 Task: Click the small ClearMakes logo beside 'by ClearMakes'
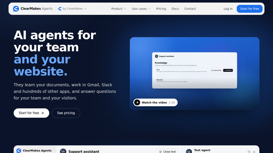click(60, 9)
